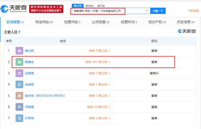201x129 pixels.
Task: Click the 职位 column header
Action: pyautogui.click(x=154, y=41)
